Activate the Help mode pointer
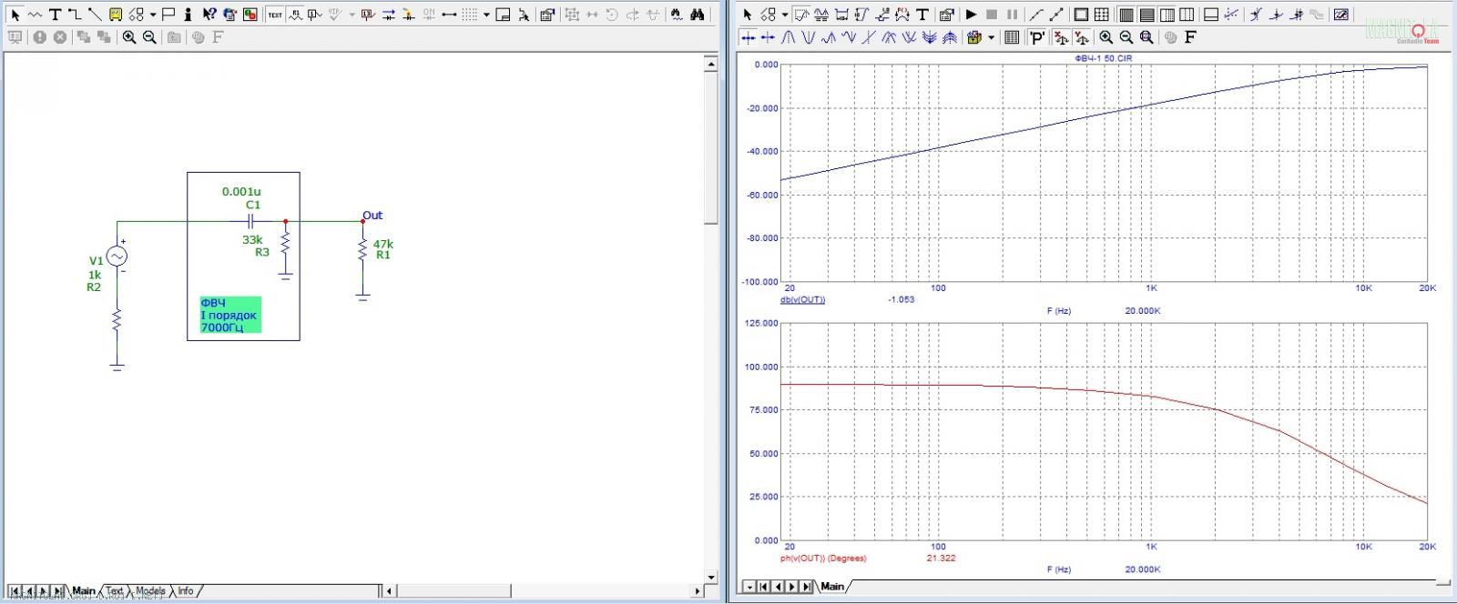 point(209,15)
